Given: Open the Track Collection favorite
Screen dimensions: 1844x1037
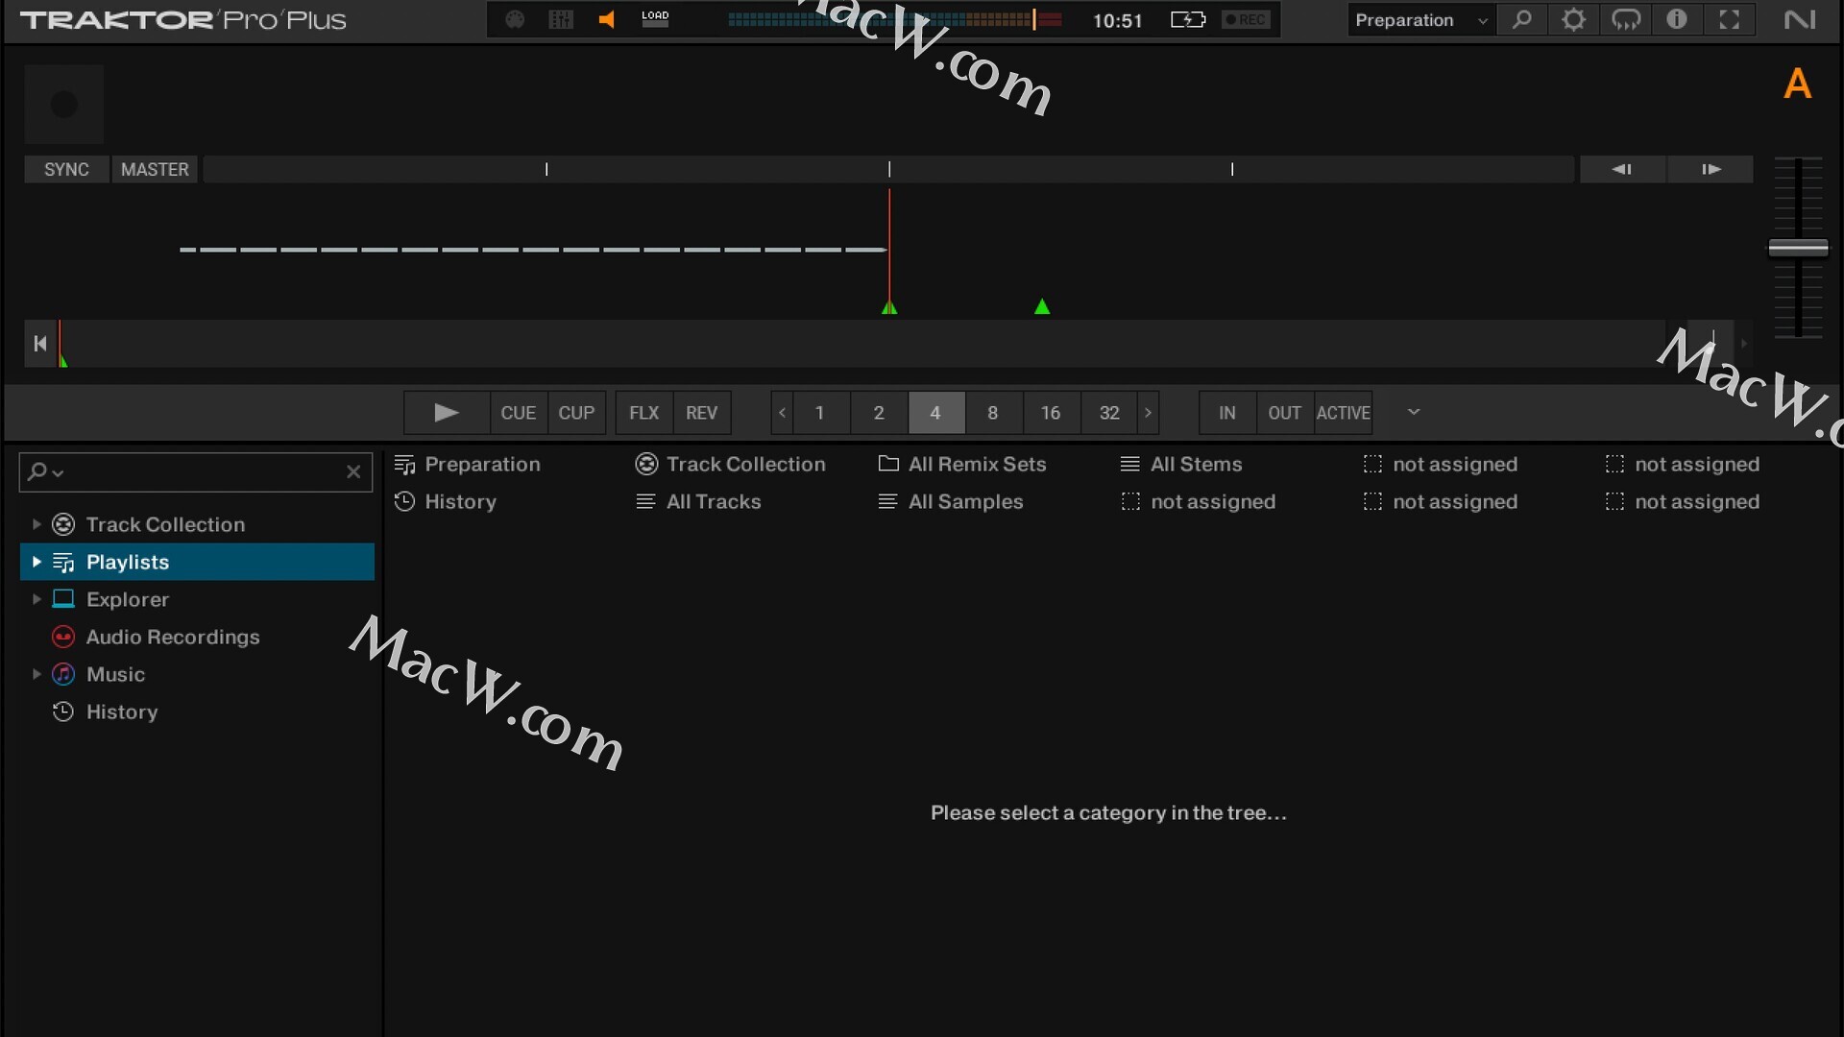Looking at the screenshot, I should click(x=731, y=464).
